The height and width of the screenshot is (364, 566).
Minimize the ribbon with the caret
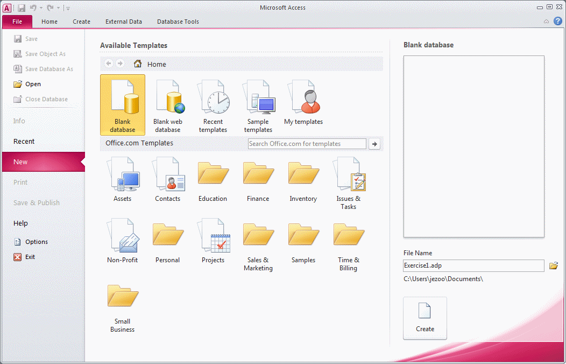[x=547, y=22]
